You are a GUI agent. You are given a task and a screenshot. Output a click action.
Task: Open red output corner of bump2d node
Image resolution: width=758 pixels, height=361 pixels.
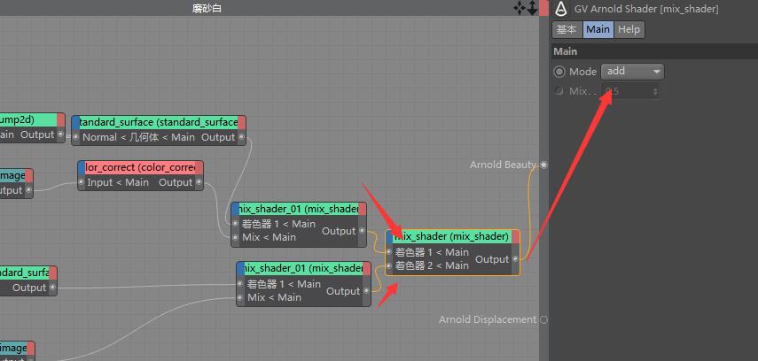pos(61,119)
